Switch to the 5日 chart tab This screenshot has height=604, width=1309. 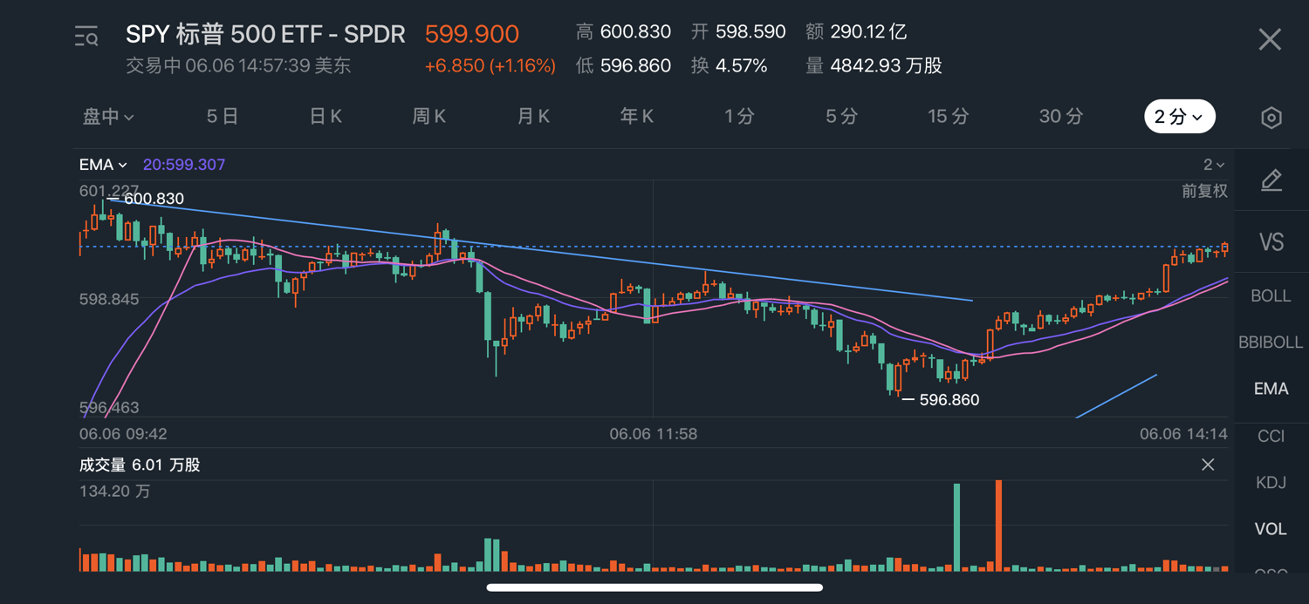pos(223,117)
